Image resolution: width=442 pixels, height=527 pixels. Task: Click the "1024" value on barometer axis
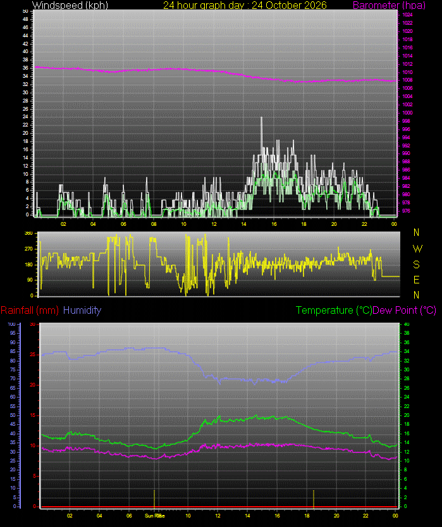tap(407, 15)
